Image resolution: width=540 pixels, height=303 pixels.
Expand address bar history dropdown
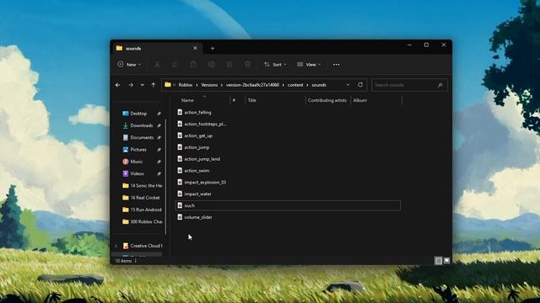(x=348, y=85)
